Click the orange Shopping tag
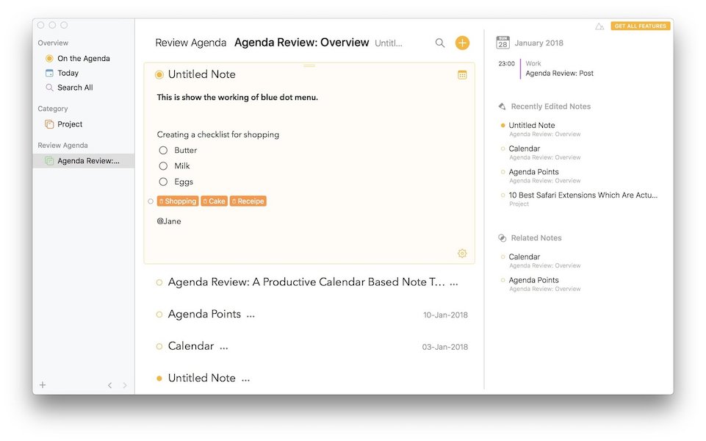 (x=178, y=201)
